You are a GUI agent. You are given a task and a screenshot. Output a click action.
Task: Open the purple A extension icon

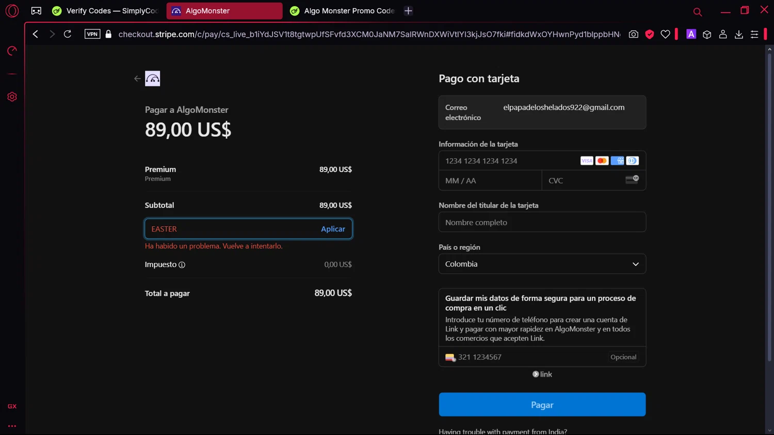click(691, 34)
